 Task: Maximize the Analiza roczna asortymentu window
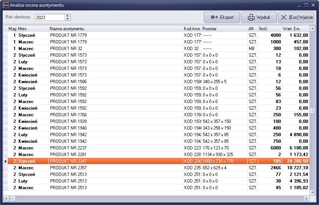pos(306,5)
